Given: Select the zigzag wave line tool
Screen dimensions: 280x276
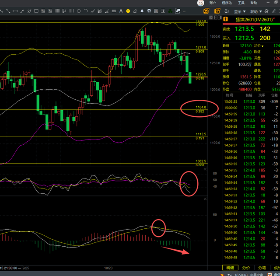Looking at the screenshot, I should click(92, 11).
